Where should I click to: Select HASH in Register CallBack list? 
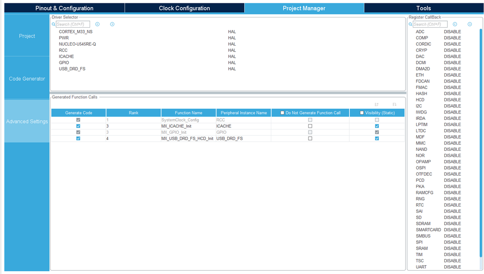(422, 93)
